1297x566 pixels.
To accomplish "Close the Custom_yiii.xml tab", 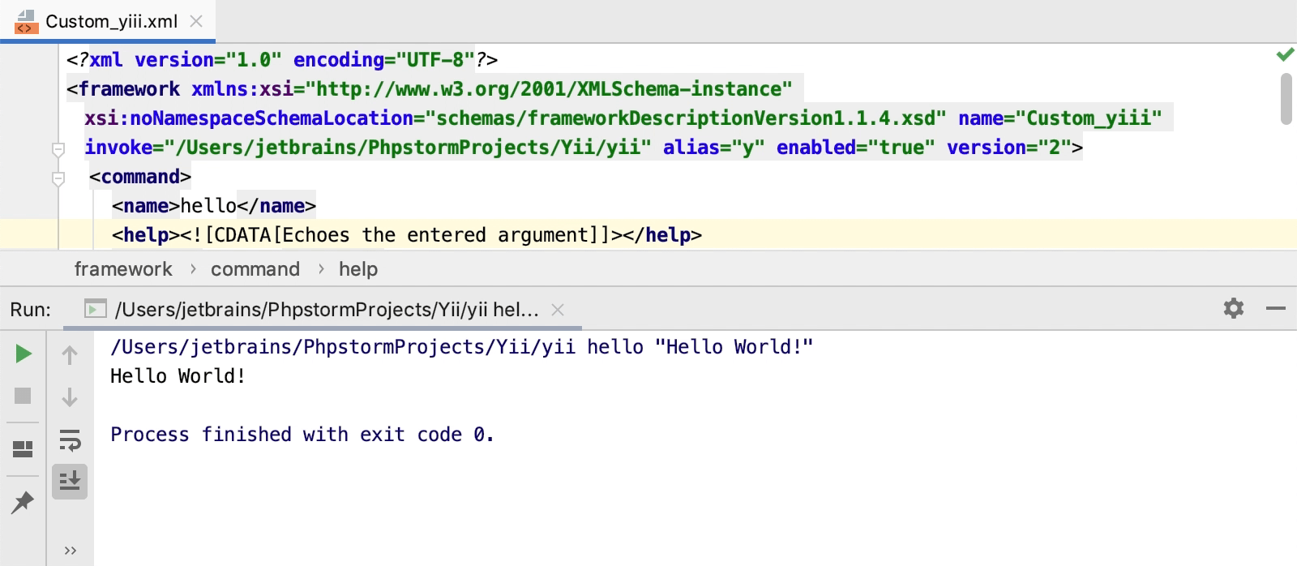I will click(196, 22).
